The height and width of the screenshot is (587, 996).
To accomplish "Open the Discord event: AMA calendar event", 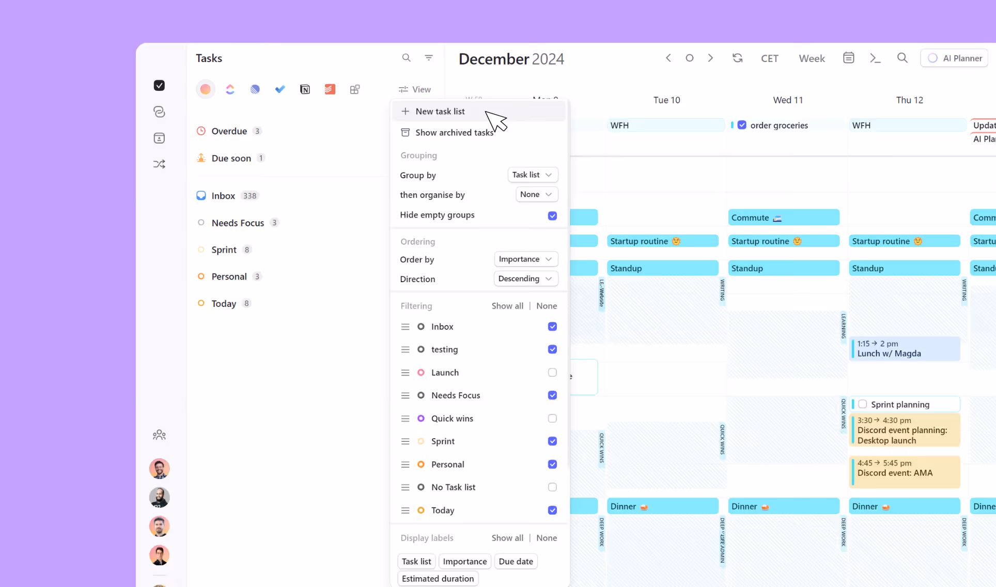I will [x=905, y=472].
